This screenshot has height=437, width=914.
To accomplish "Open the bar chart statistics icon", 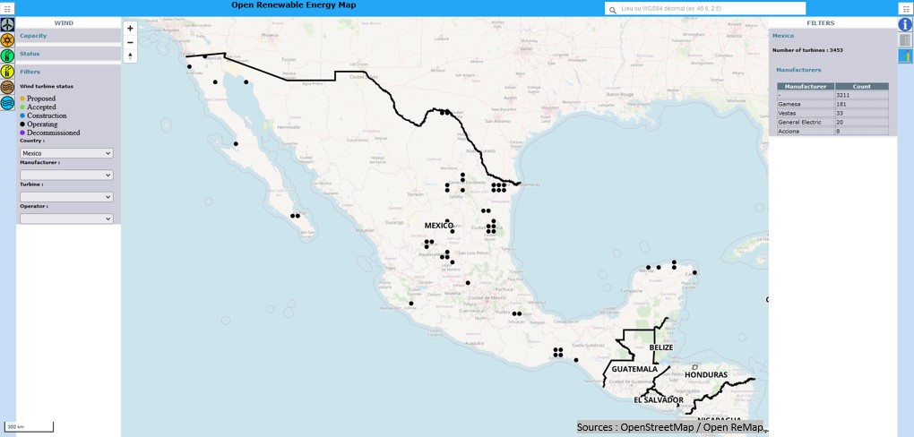I will (x=905, y=56).
